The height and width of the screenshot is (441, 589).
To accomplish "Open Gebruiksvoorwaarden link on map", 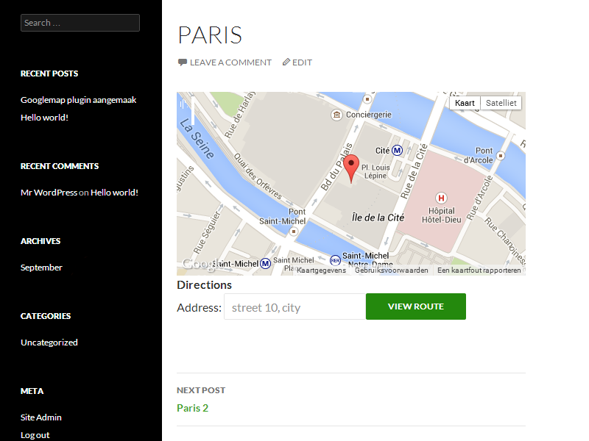I will [392, 270].
